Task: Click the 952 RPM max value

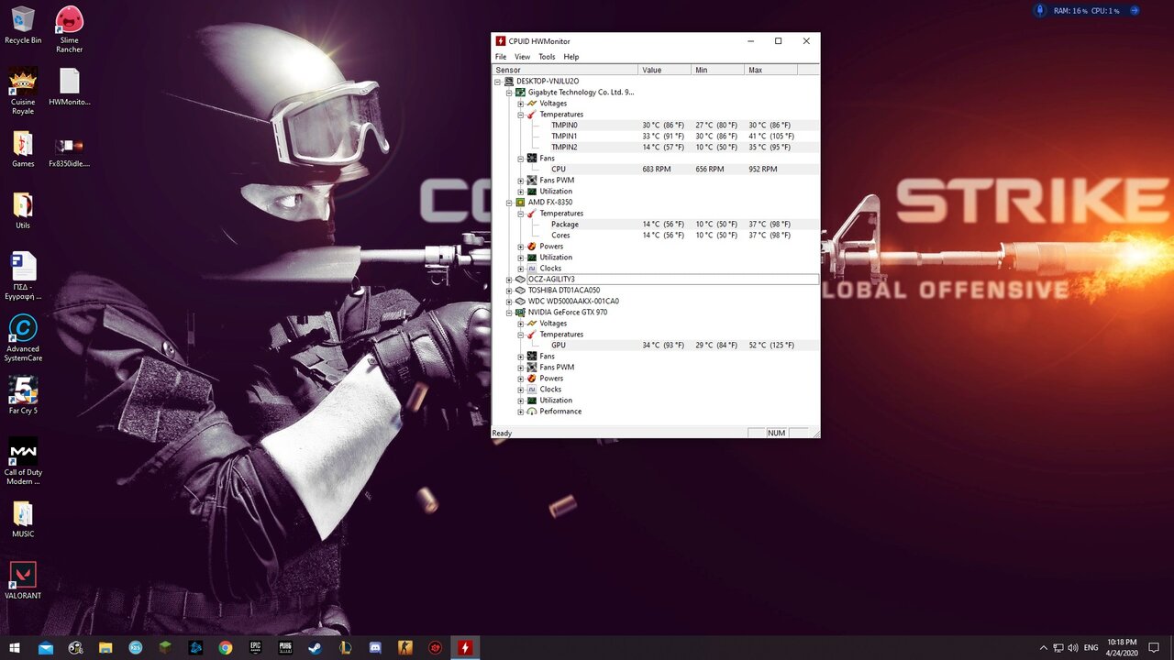Action: click(763, 170)
